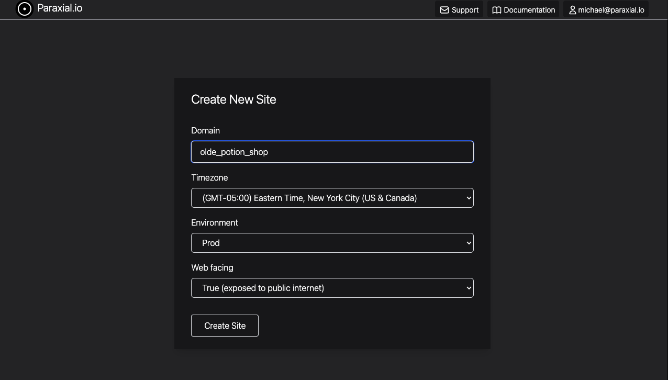
Task: Click the michael@paraxial.io account button
Action: click(x=606, y=9)
